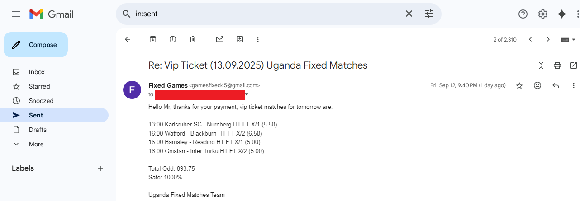Expand all messages in the conversation
Image resolution: width=580 pixels, height=201 pixels.
(x=541, y=65)
